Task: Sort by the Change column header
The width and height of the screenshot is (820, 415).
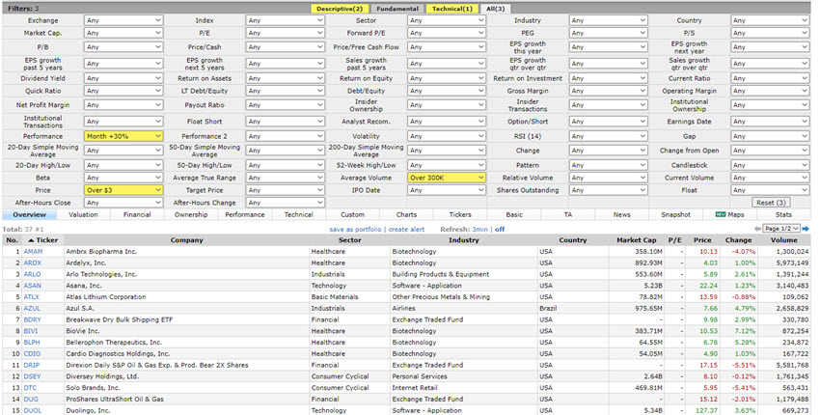Action: point(738,240)
